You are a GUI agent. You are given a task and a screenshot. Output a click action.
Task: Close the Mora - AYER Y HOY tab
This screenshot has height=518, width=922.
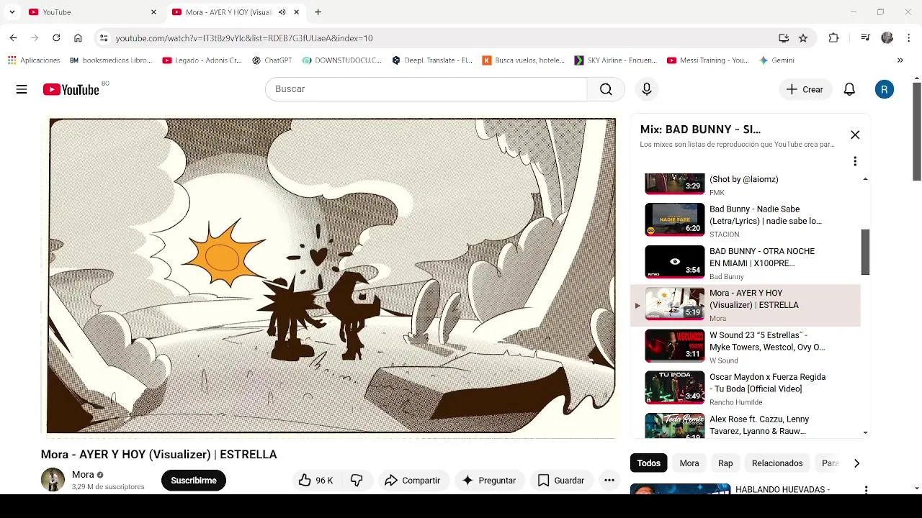click(296, 12)
